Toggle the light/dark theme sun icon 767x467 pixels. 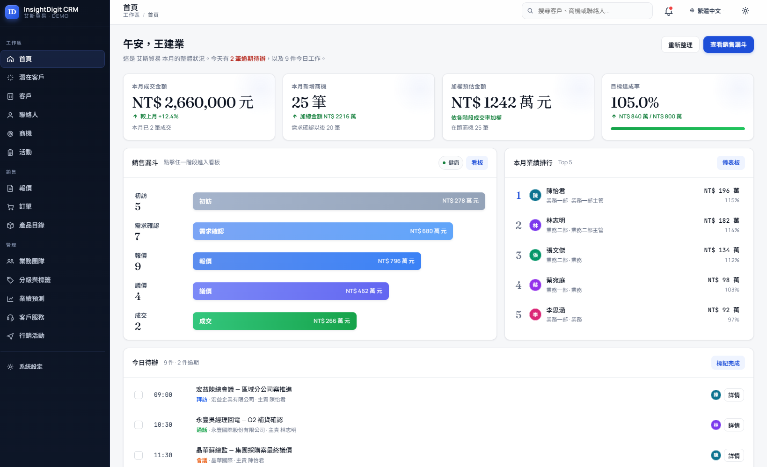point(745,11)
